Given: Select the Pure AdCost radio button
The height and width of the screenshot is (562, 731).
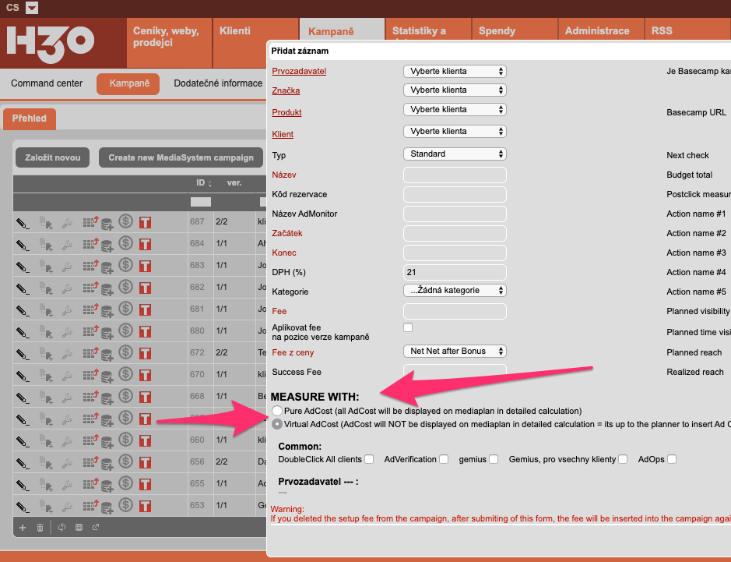Looking at the screenshot, I should point(276,411).
